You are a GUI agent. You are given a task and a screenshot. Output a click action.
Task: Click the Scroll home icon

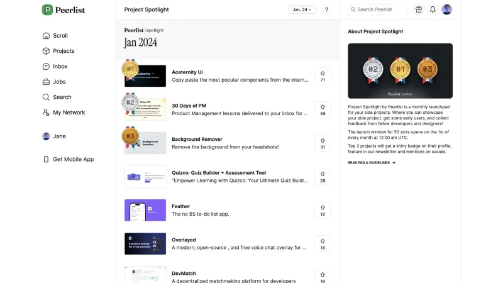[46, 36]
